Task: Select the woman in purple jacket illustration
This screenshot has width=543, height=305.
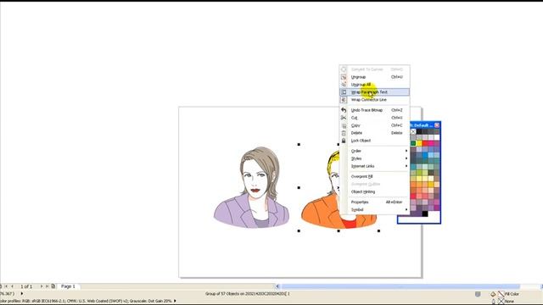Action: pyautogui.click(x=251, y=187)
